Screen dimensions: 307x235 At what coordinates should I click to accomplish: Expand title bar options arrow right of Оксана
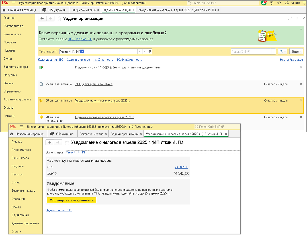click(x=304, y=3)
